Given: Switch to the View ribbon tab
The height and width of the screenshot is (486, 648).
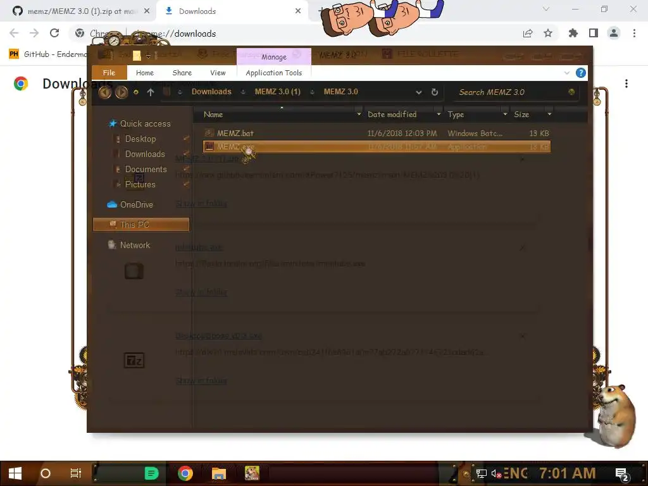Looking at the screenshot, I should point(218,73).
